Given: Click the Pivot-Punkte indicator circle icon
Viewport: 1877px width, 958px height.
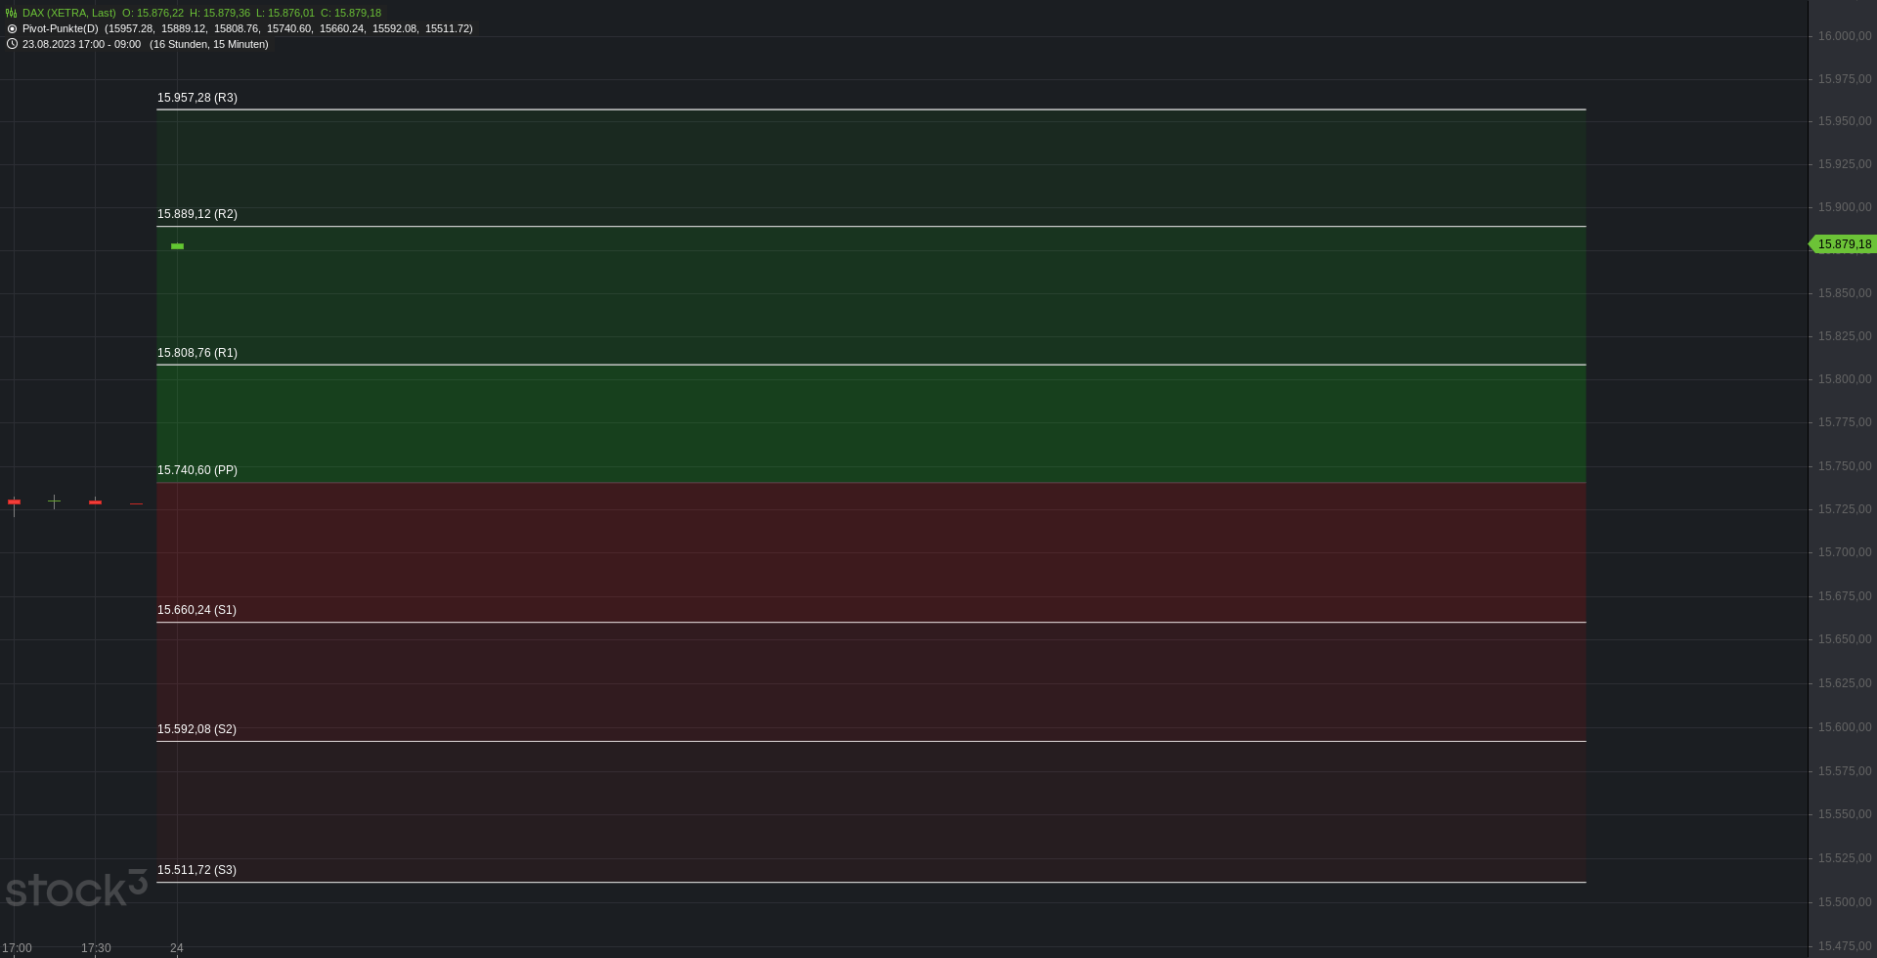Looking at the screenshot, I should pos(12,28).
